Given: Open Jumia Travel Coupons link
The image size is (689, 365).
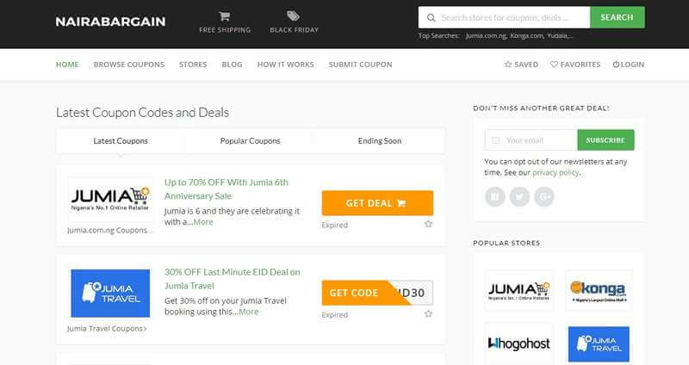Looking at the screenshot, I should coord(107,329).
